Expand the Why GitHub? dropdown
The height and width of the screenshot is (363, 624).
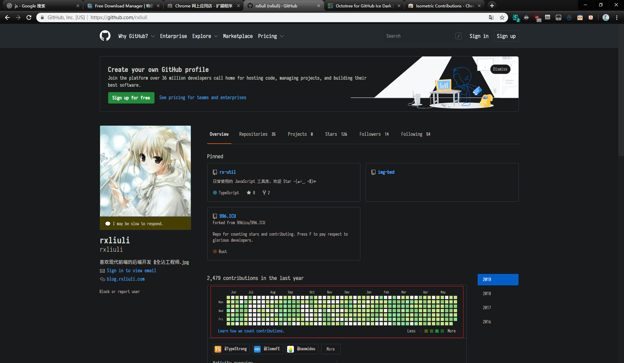click(136, 36)
